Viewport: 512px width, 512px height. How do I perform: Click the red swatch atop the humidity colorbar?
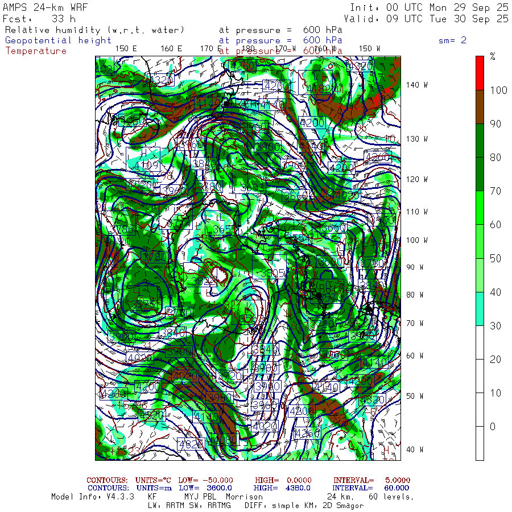coord(480,72)
